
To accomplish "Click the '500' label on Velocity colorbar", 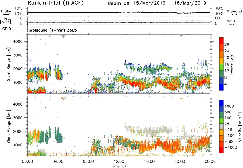I will click(228, 112).
